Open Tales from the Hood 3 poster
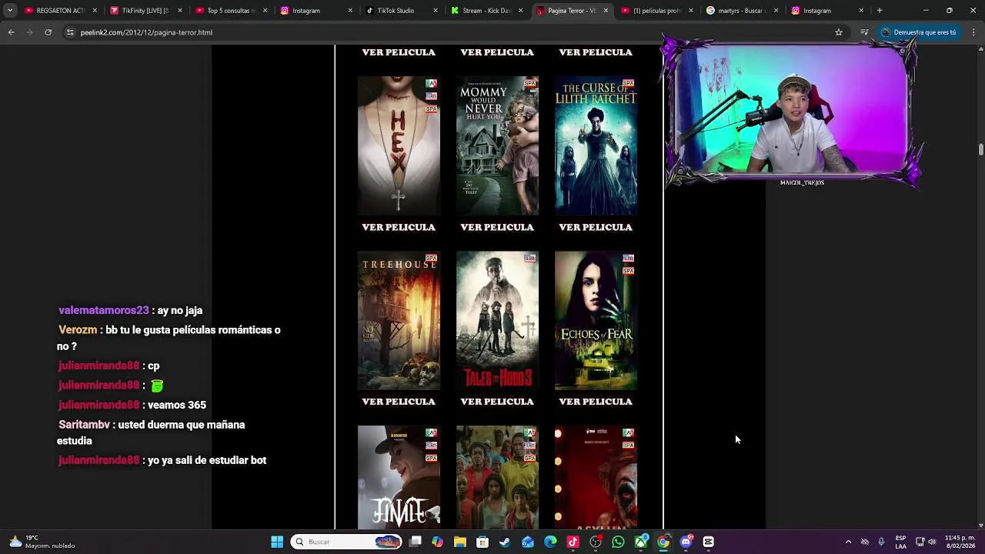 (x=497, y=320)
